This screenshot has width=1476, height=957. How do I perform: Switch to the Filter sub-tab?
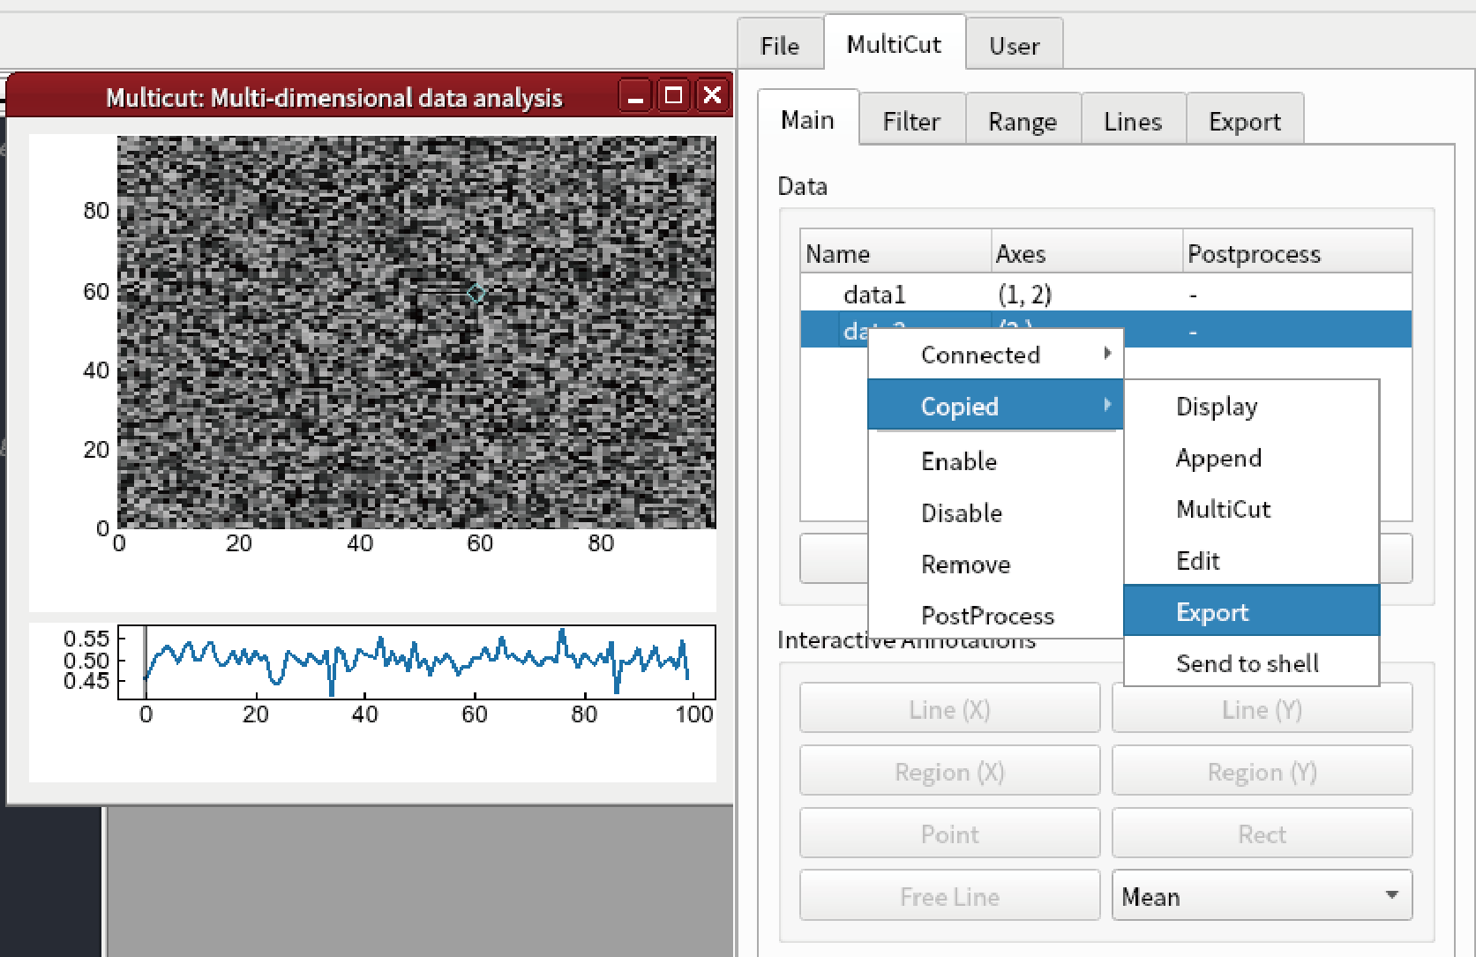(911, 121)
